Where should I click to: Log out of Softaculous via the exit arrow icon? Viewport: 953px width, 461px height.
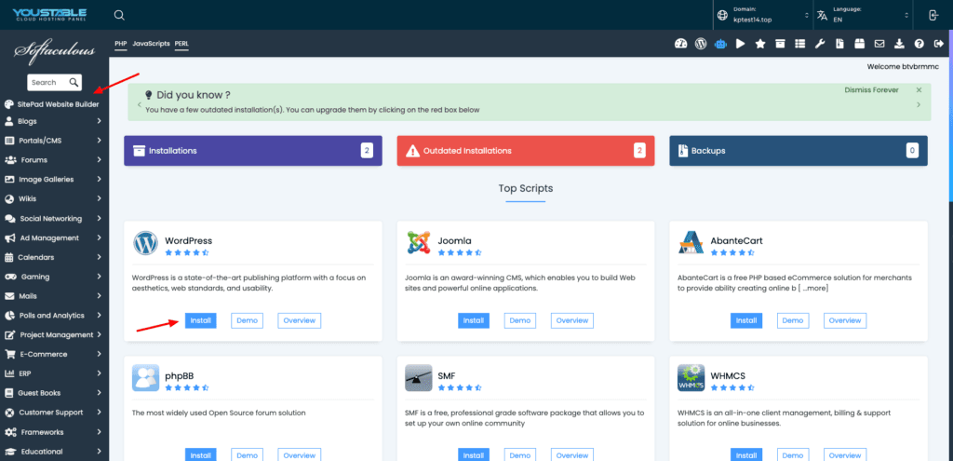tap(939, 44)
